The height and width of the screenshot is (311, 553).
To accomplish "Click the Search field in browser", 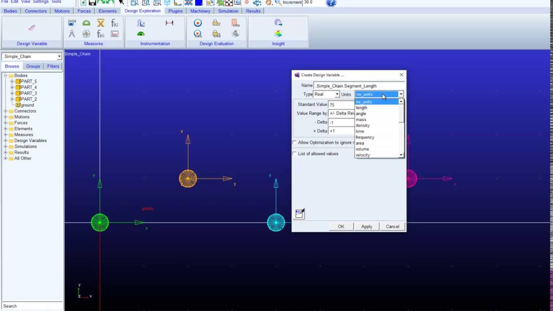I will [x=32, y=306].
